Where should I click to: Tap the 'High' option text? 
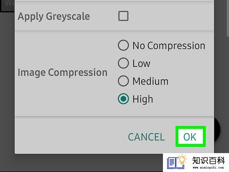[143, 99]
